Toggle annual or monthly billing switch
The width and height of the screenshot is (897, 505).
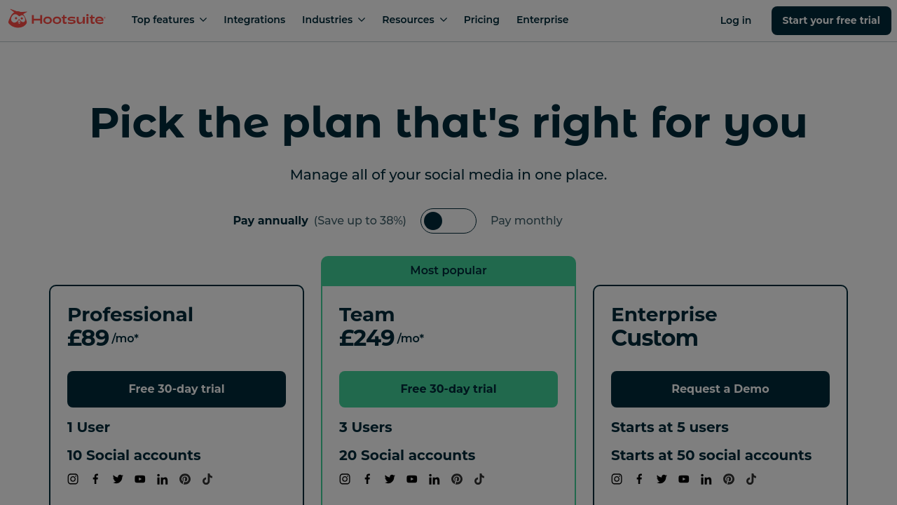[x=448, y=221]
